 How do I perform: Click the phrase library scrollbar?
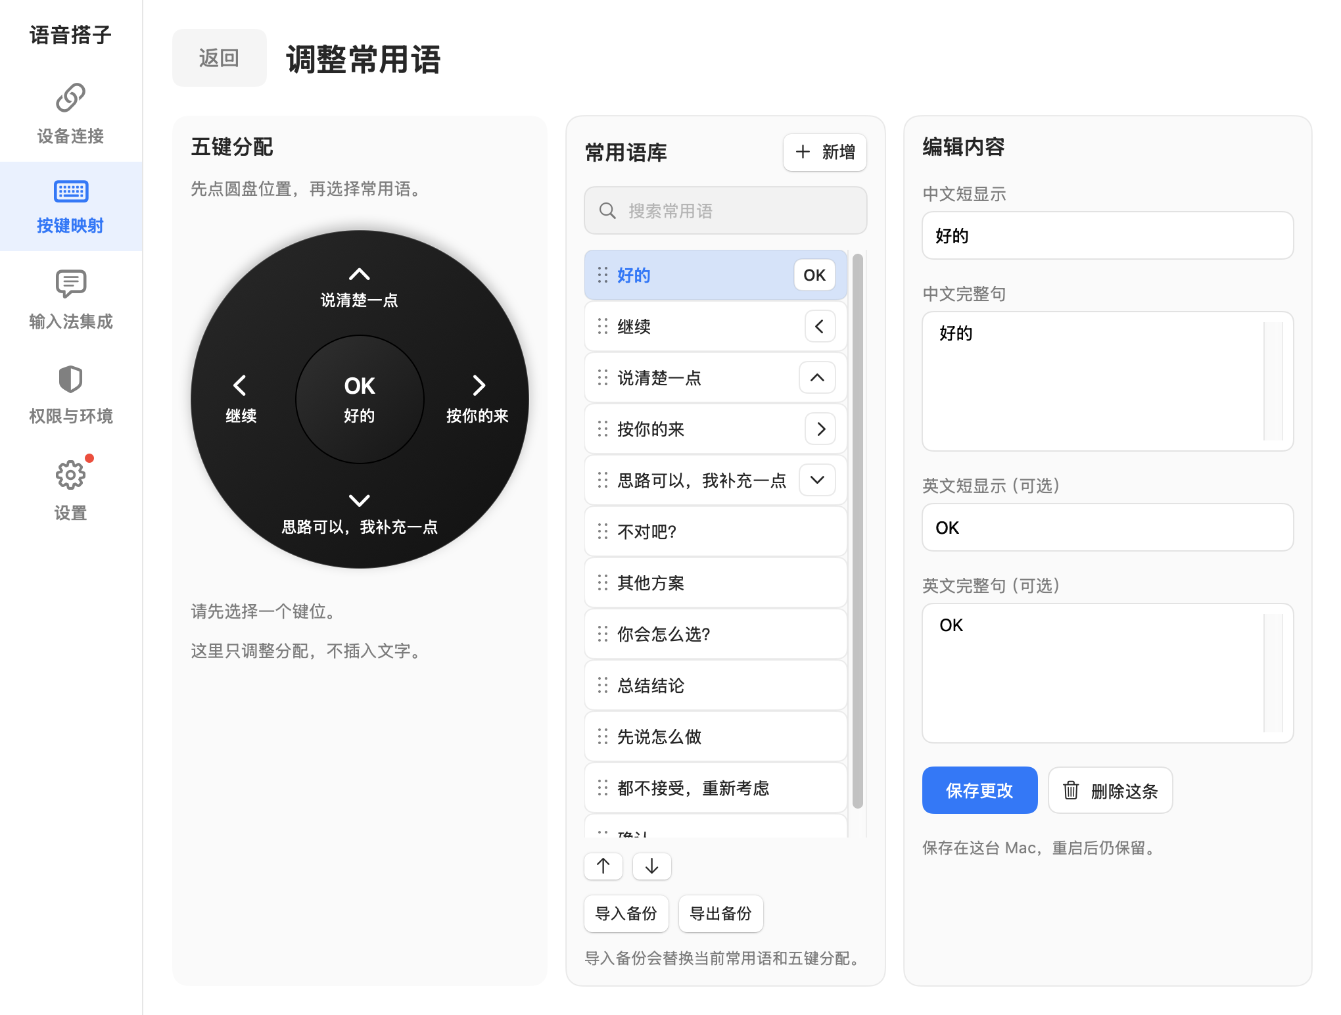point(857,531)
